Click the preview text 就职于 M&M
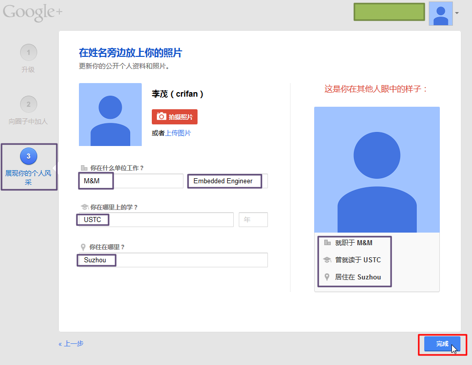 point(354,243)
